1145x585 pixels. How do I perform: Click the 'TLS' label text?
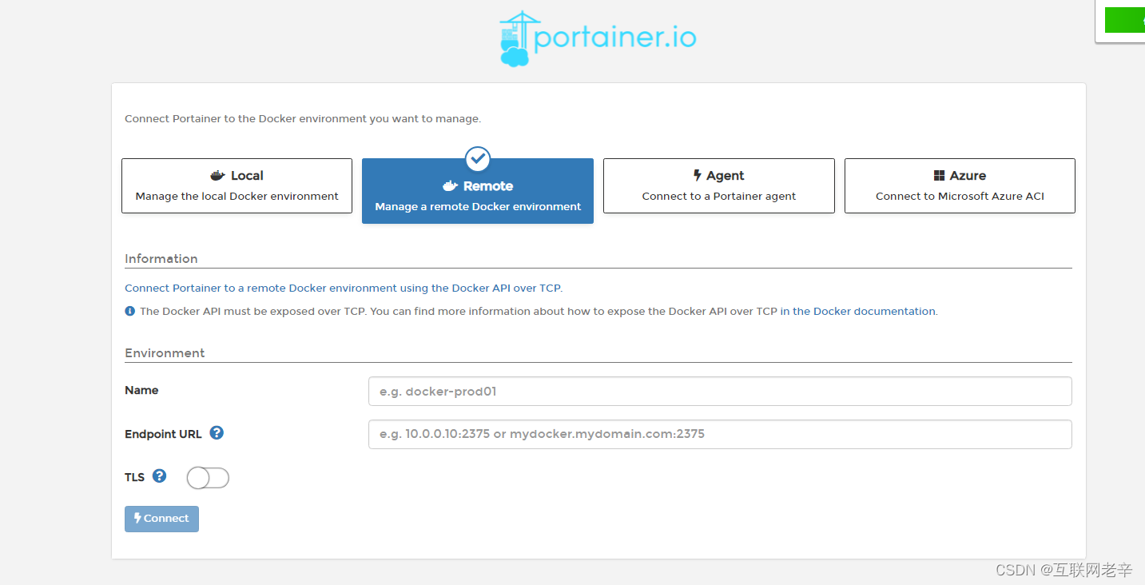coord(134,477)
